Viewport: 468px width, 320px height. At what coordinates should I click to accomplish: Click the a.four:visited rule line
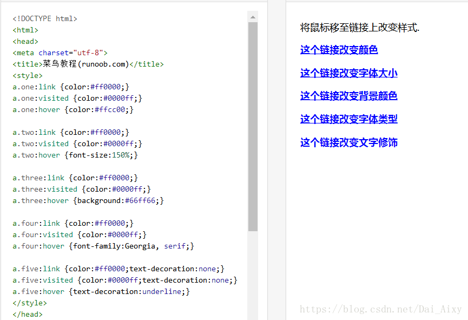pos(80,234)
